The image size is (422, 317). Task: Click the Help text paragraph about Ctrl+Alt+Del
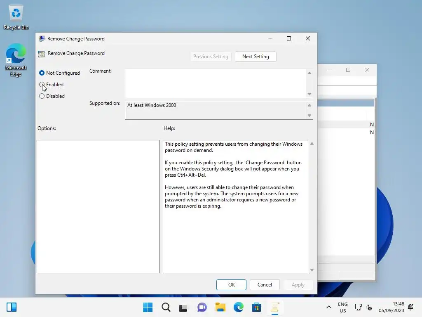[233, 169]
